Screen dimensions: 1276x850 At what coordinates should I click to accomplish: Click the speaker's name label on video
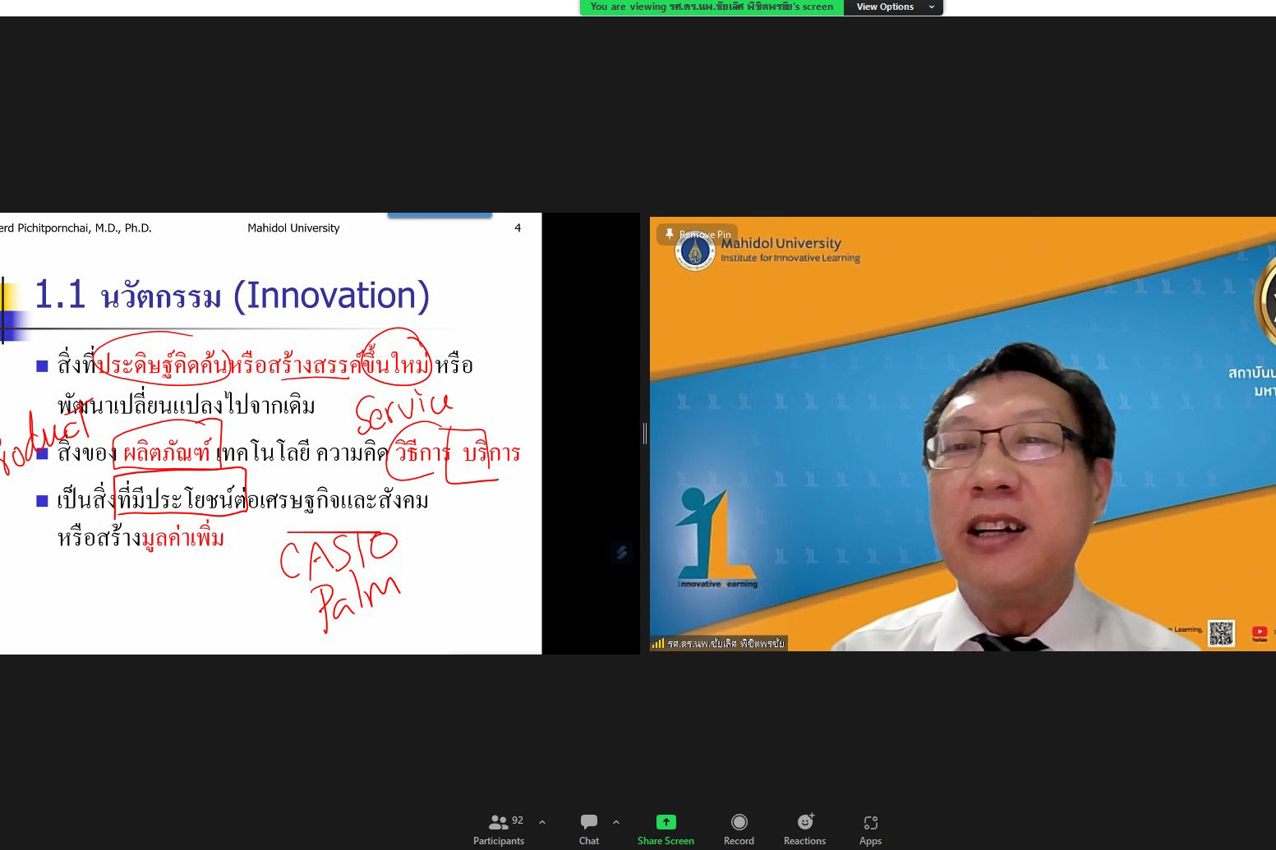point(726,644)
